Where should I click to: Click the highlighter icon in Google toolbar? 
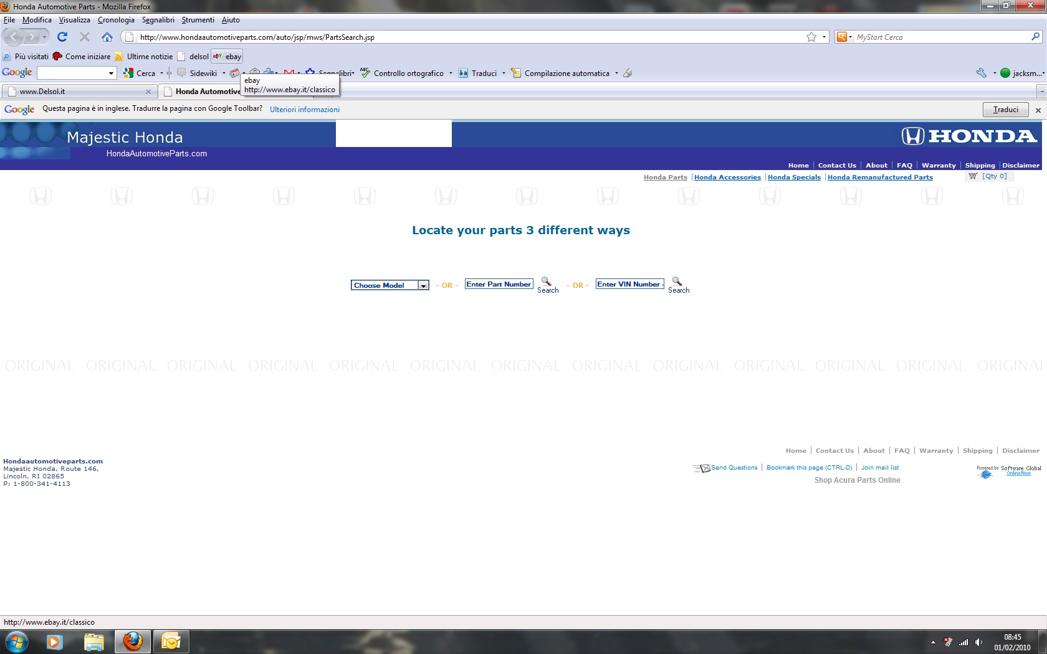point(628,73)
